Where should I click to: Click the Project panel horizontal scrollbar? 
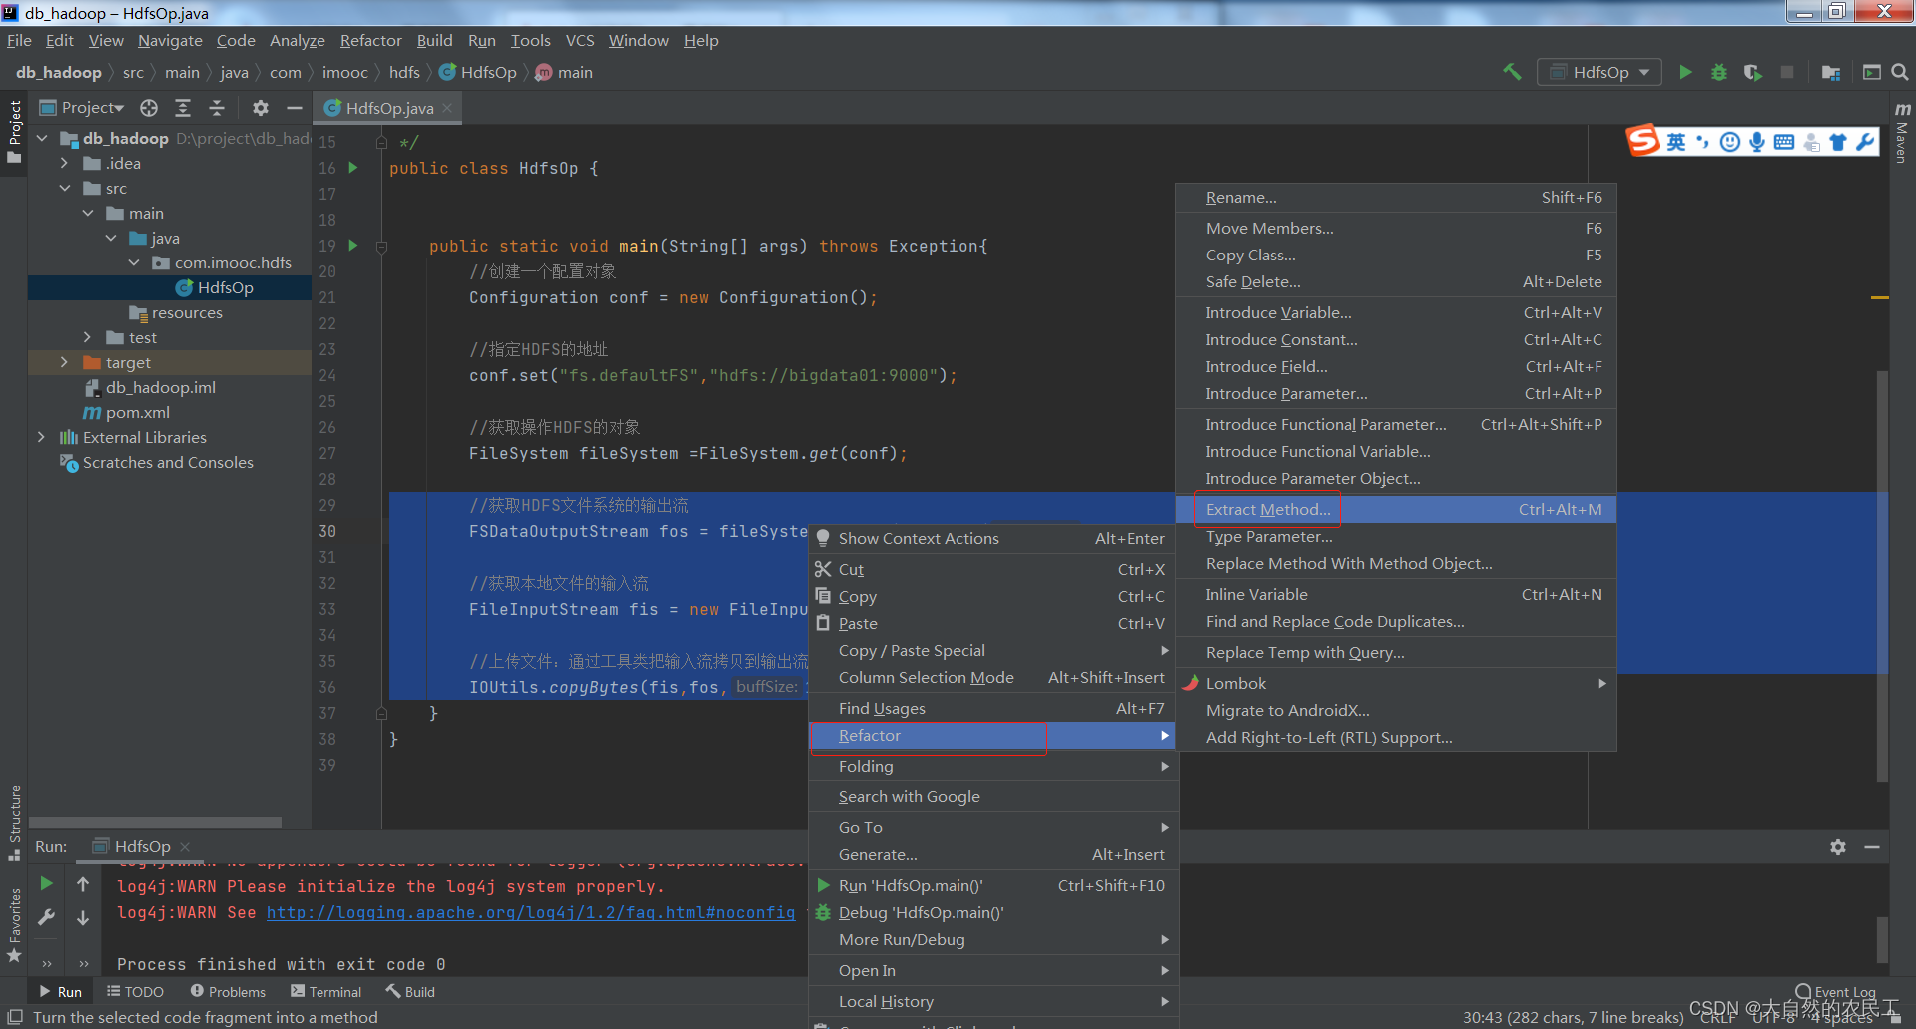(156, 823)
